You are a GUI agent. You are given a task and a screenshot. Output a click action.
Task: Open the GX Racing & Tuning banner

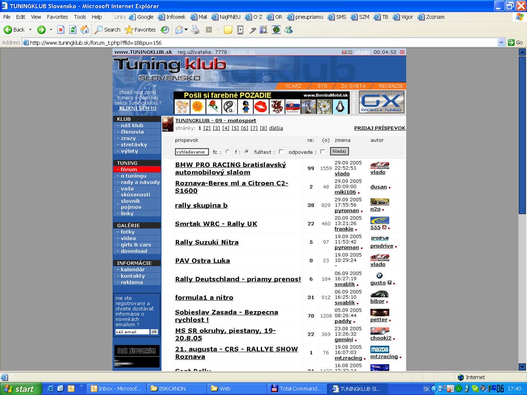click(x=381, y=102)
